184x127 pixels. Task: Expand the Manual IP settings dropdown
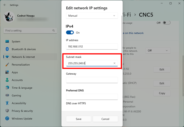(92, 16)
